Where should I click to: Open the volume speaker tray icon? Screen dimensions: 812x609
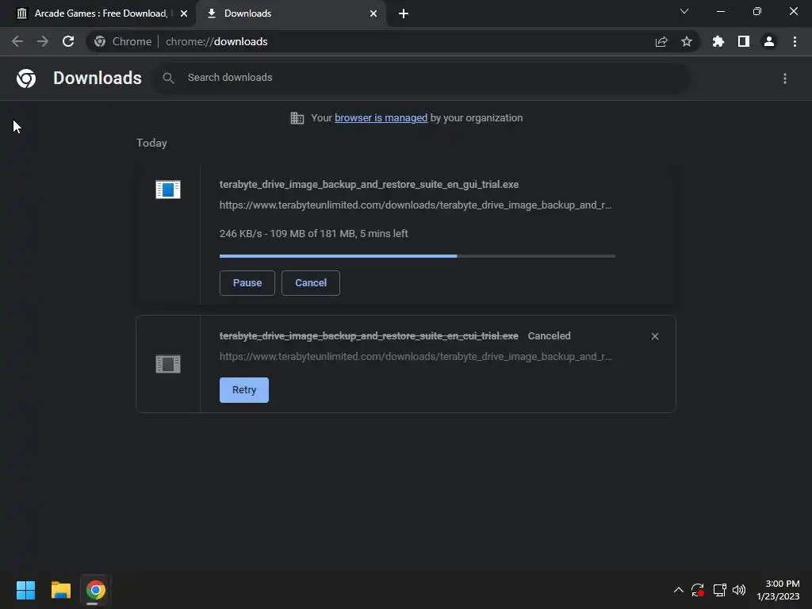click(x=739, y=590)
